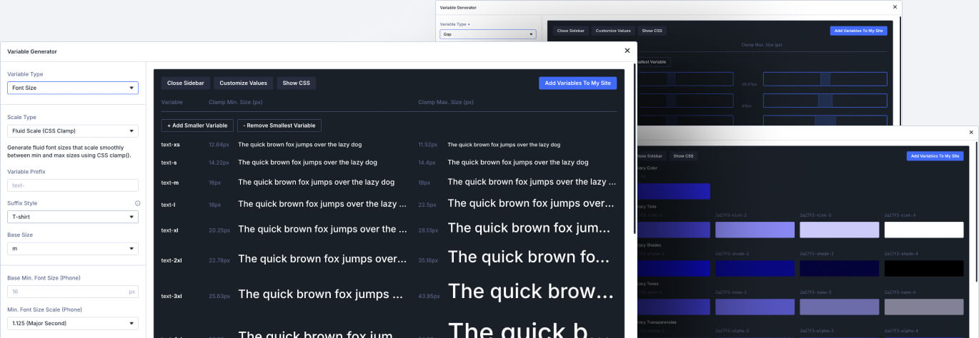Screen dimensions: 979x338
Task: Click Customize Values in font size panel
Action: click(x=244, y=83)
